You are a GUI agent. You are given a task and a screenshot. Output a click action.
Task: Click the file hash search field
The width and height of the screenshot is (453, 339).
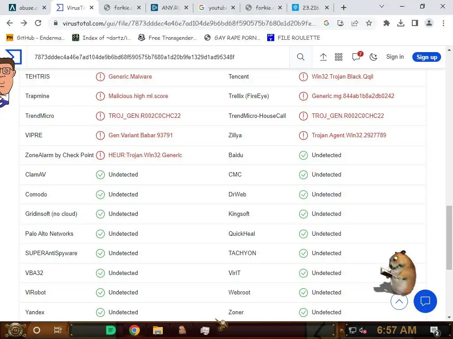point(157,57)
